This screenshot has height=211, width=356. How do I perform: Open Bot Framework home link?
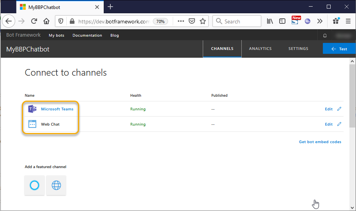pyautogui.click(x=23, y=35)
